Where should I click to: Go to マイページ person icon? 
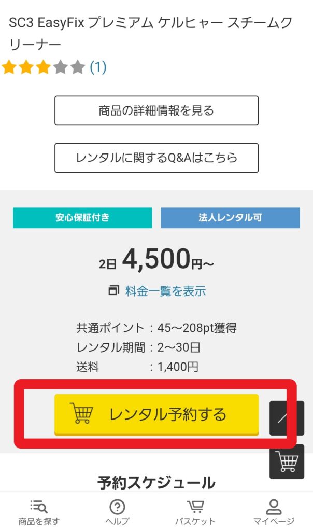pyautogui.click(x=273, y=507)
